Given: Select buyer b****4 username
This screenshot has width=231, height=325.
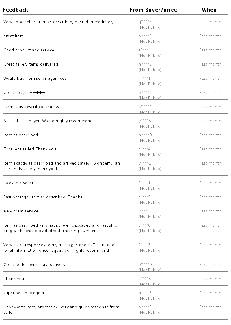Looking at the screenshot, I should pyautogui.click(x=145, y=107).
